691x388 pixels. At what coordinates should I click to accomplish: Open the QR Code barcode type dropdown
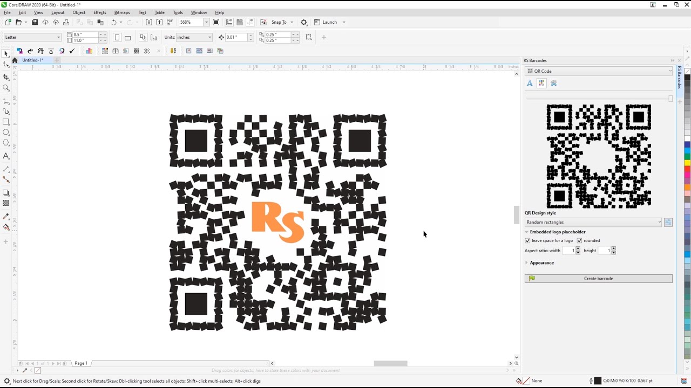click(x=599, y=71)
